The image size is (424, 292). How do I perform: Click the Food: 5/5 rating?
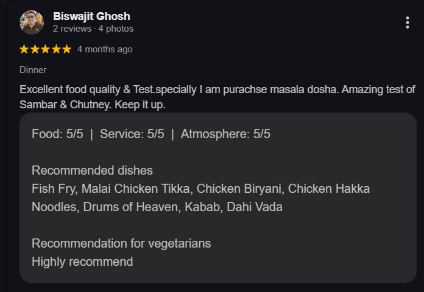[57, 134]
